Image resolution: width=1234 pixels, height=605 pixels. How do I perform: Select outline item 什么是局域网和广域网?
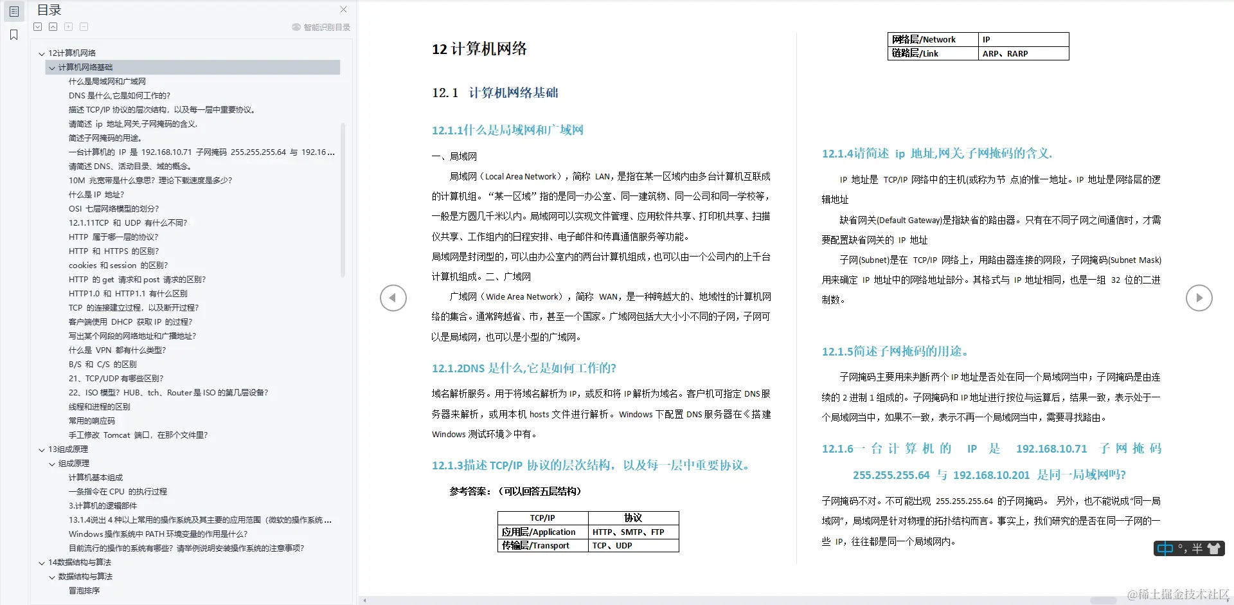point(107,82)
